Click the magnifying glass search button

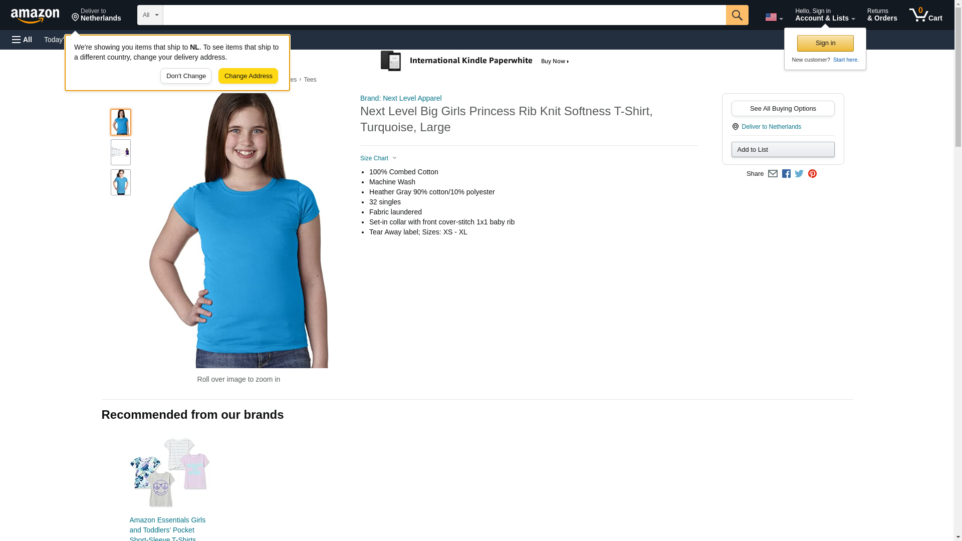click(737, 15)
